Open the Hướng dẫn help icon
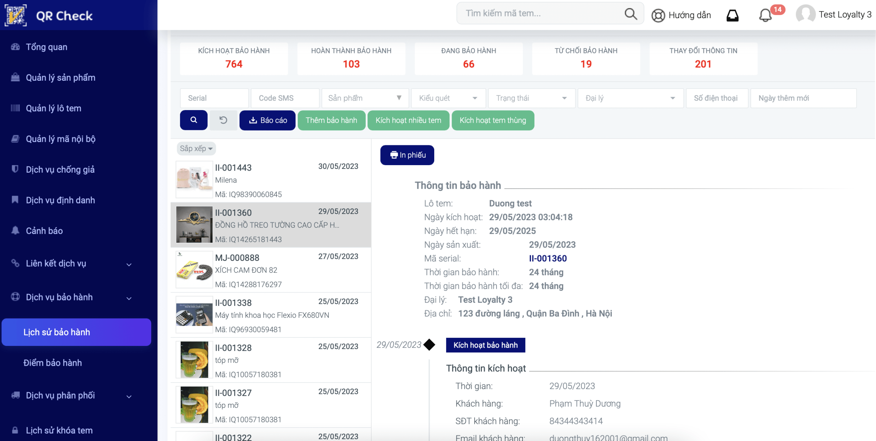Image resolution: width=876 pixels, height=441 pixels. coord(658,15)
